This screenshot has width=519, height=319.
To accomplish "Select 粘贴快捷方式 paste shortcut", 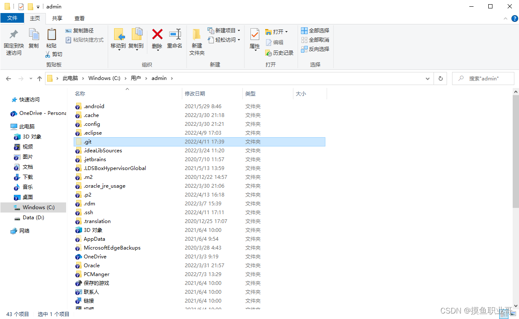I will pos(85,40).
